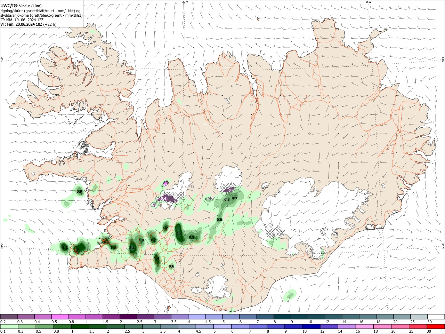This screenshot has height=334, width=445.
Task: Click the bright pink 0.5 swatch, top legend row
Action: click(x=60, y=317)
